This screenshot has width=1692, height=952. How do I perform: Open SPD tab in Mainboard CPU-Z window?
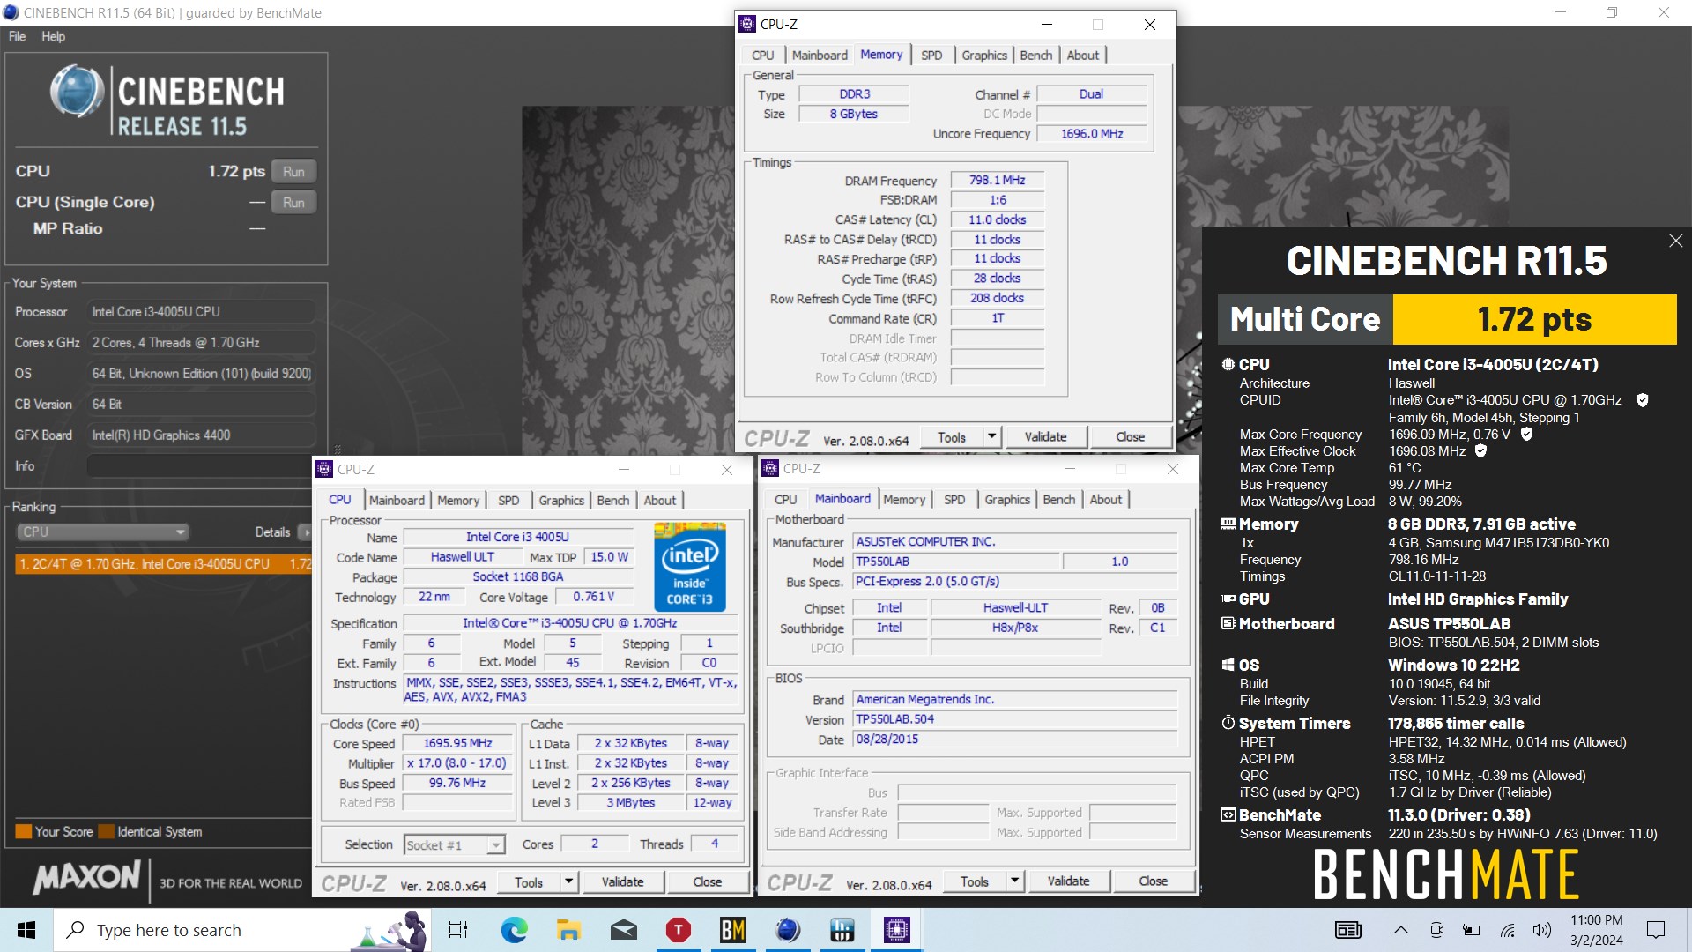(954, 499)
